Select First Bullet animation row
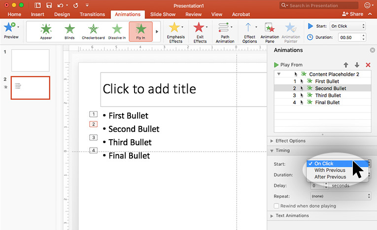Screen dimensions: 377x230 322,81
